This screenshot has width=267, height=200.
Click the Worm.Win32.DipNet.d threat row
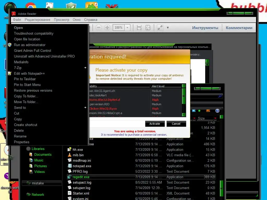tap(135, 100)
